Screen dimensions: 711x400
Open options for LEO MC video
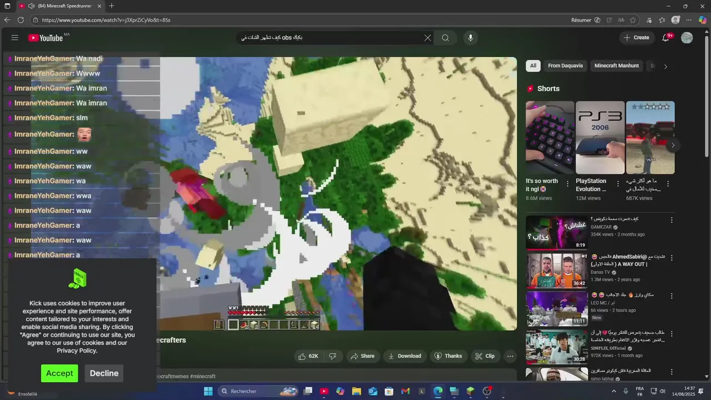(x=671, y=296)
